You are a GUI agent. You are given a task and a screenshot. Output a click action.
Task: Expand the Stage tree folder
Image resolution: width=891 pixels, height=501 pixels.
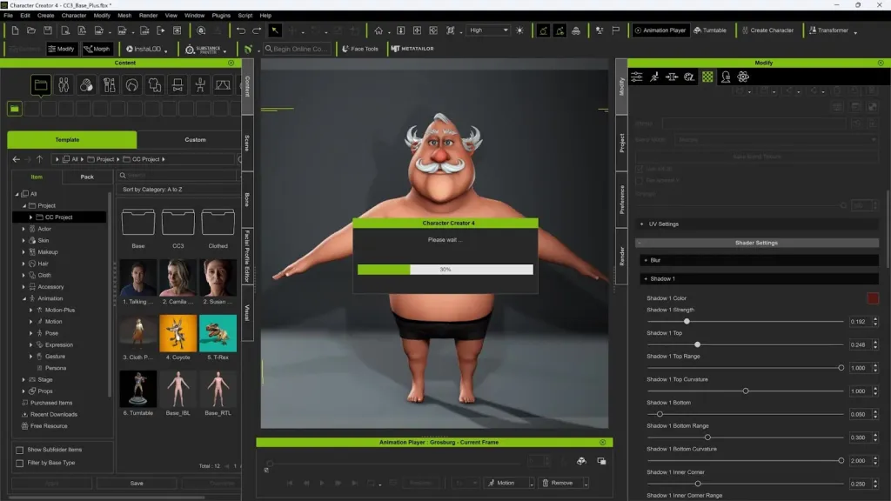[x=24, y=379]
